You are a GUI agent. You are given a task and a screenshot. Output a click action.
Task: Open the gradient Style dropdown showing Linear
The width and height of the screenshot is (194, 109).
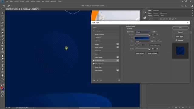click(x=142, y=41)
